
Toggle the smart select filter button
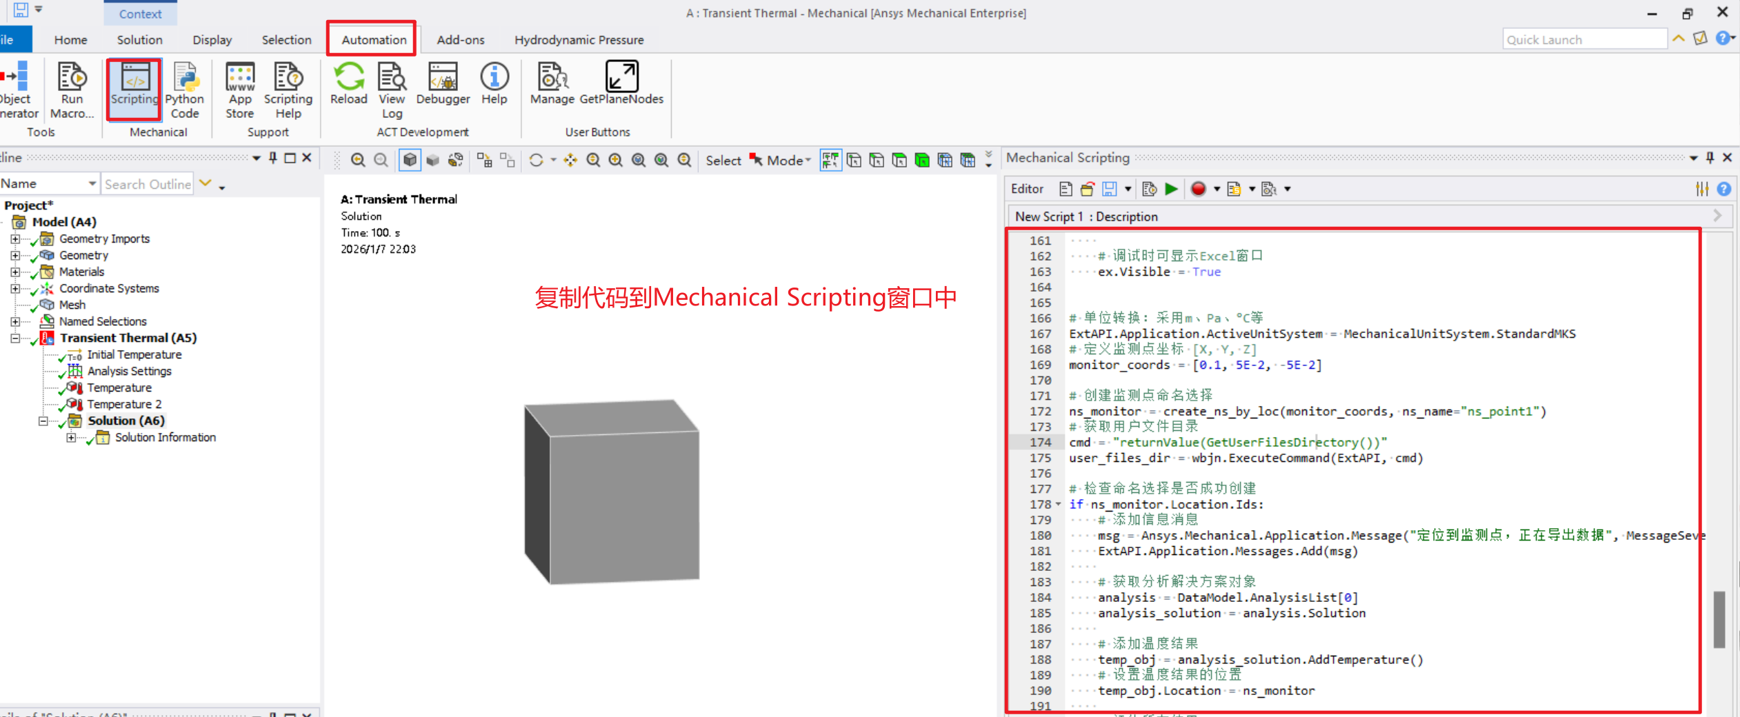[x=831, y=161]
